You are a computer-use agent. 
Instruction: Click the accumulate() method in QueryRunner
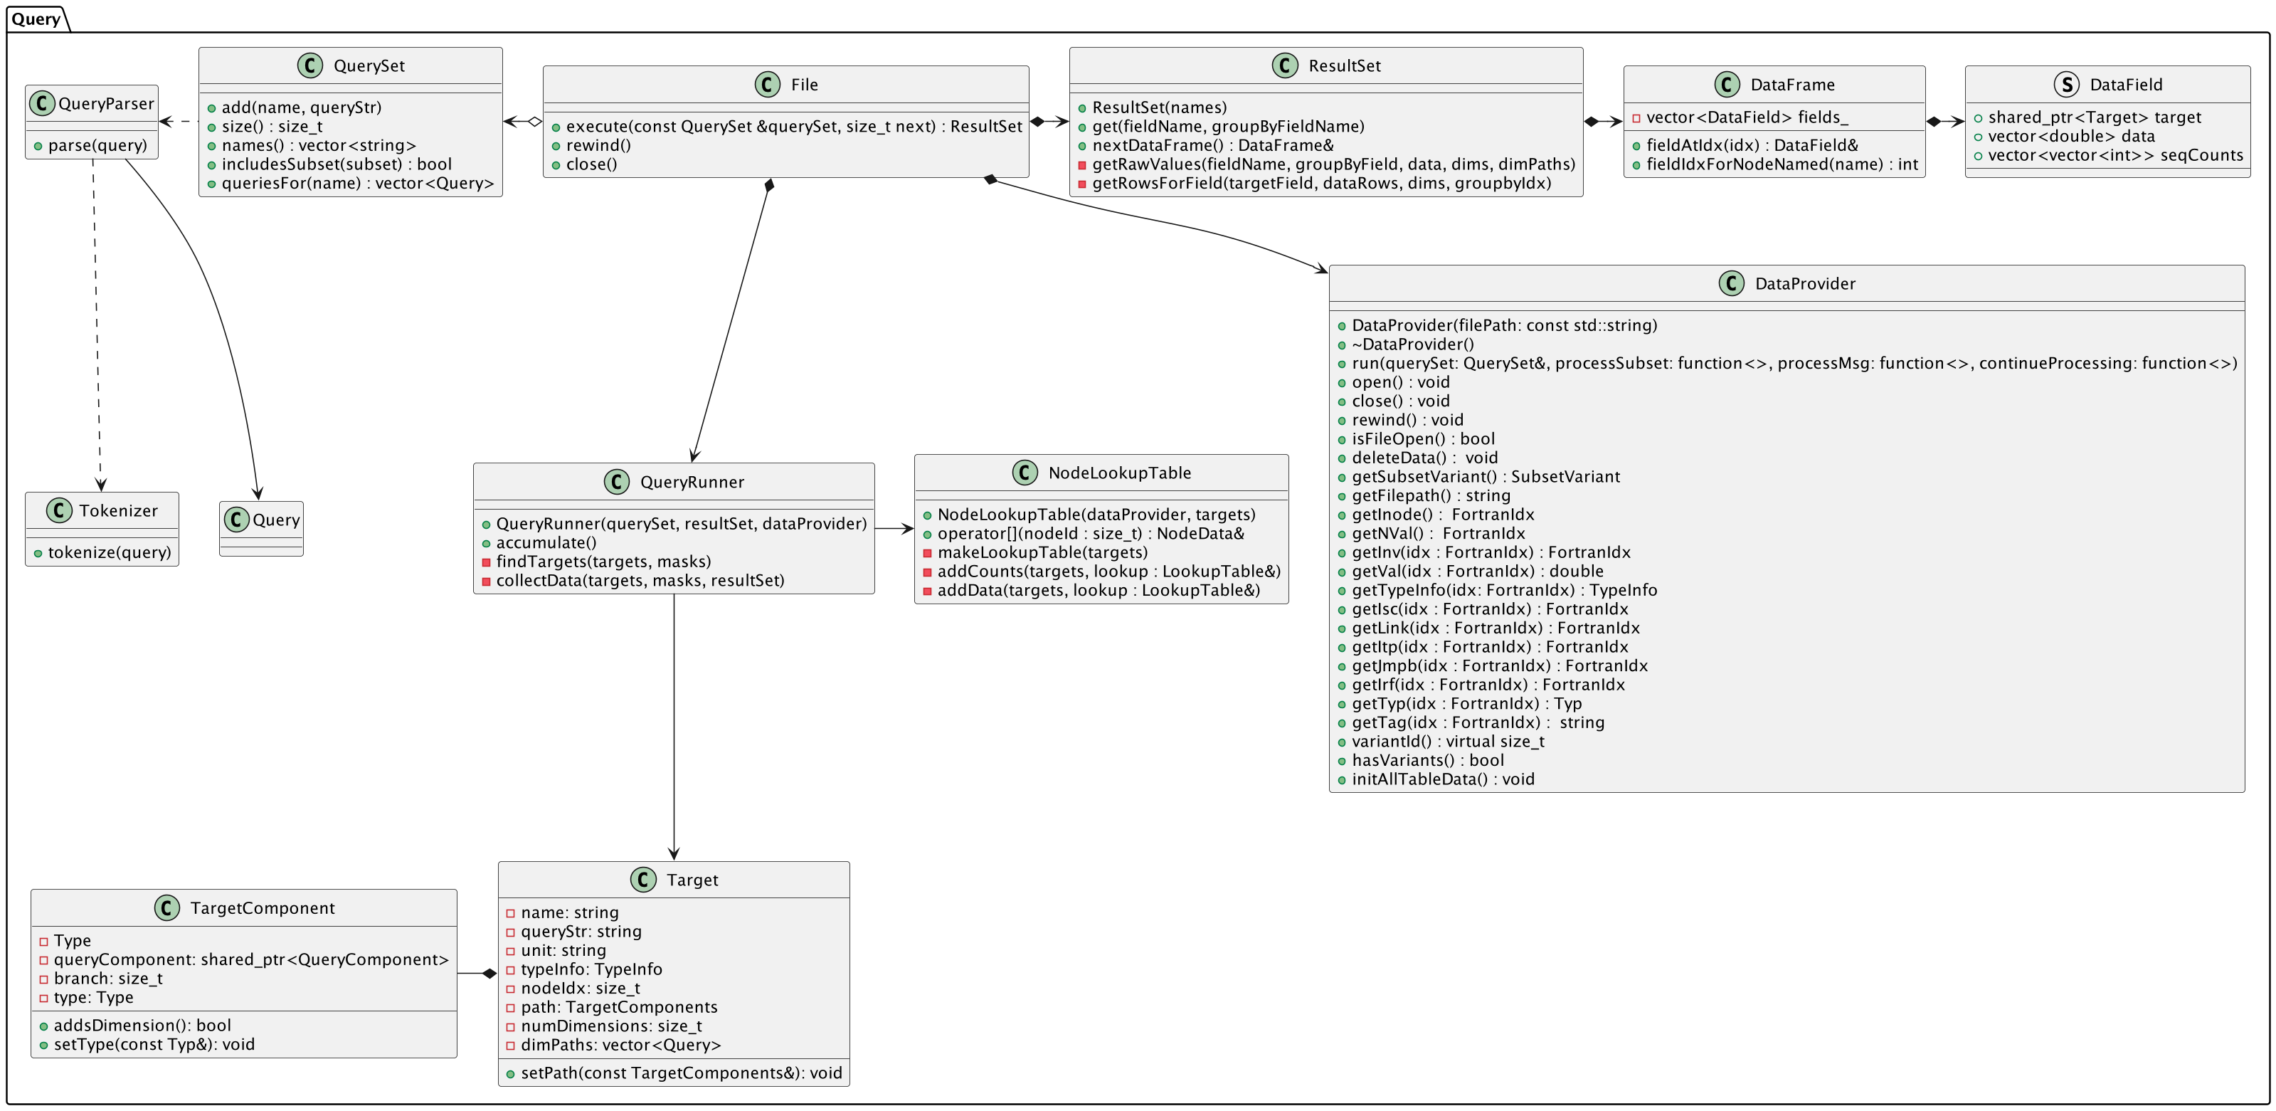pos(546,542)
